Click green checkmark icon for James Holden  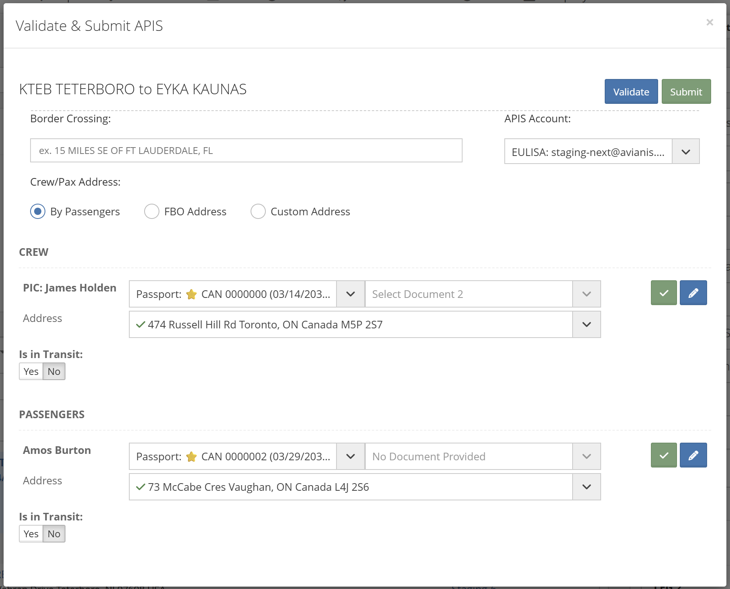663,293
